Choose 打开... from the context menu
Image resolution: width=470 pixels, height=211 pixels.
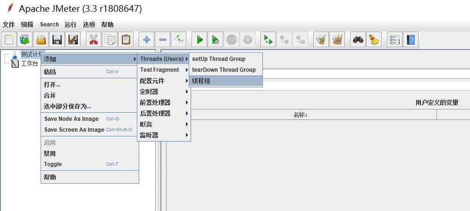90,84
